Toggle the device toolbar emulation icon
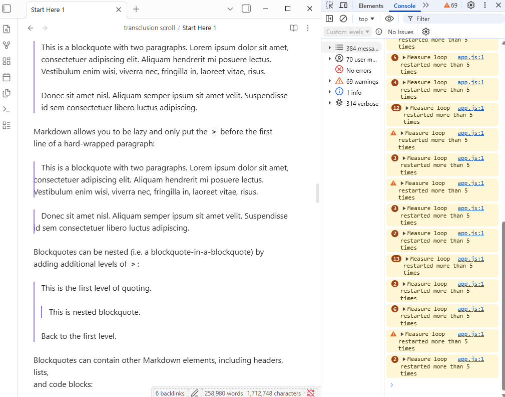The image size is (505, 397). 343,6
